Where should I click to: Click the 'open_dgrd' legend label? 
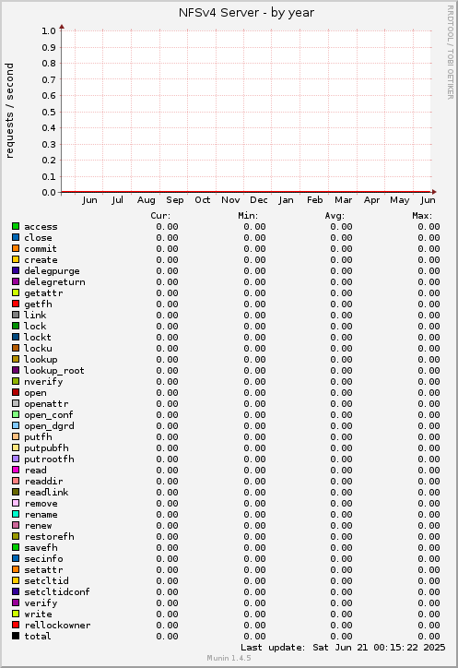pyautogui.click(x=49, y=426)
